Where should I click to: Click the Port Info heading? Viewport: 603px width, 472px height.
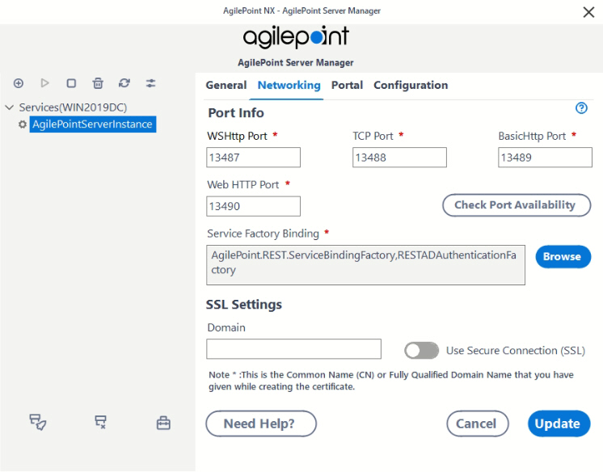pos(236,112)
